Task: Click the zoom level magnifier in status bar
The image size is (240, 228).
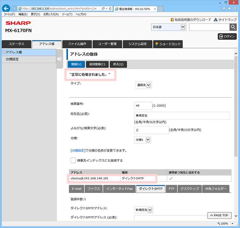Action: pyautogui.click(x=219, y=224)
